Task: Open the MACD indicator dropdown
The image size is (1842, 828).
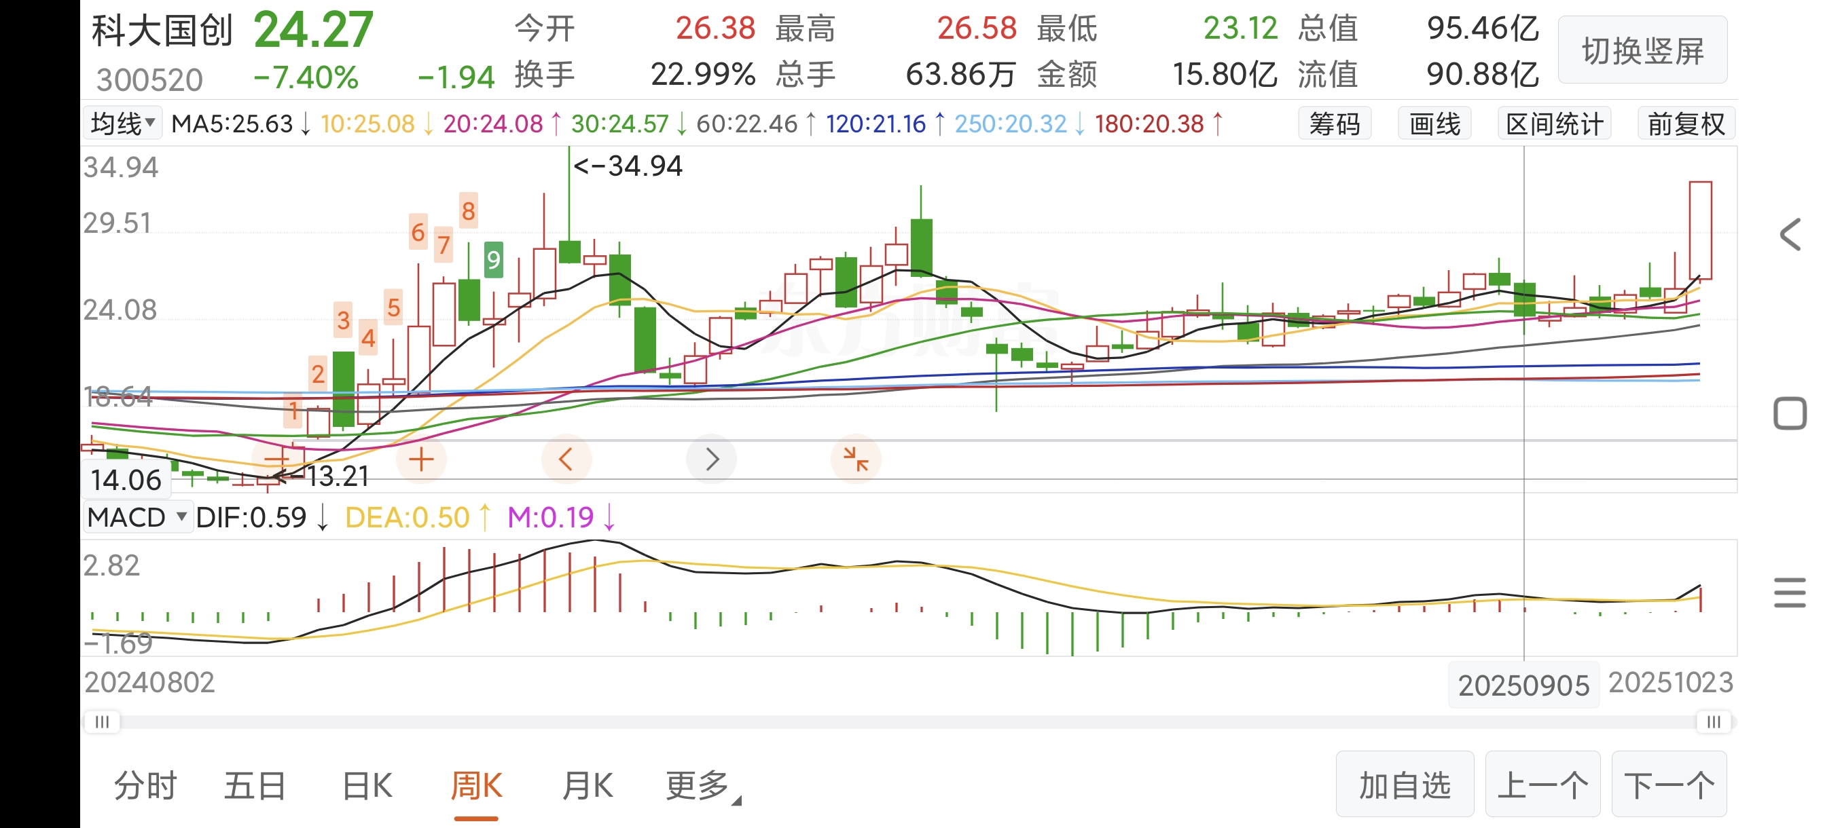Action: (x=137, y=517)
